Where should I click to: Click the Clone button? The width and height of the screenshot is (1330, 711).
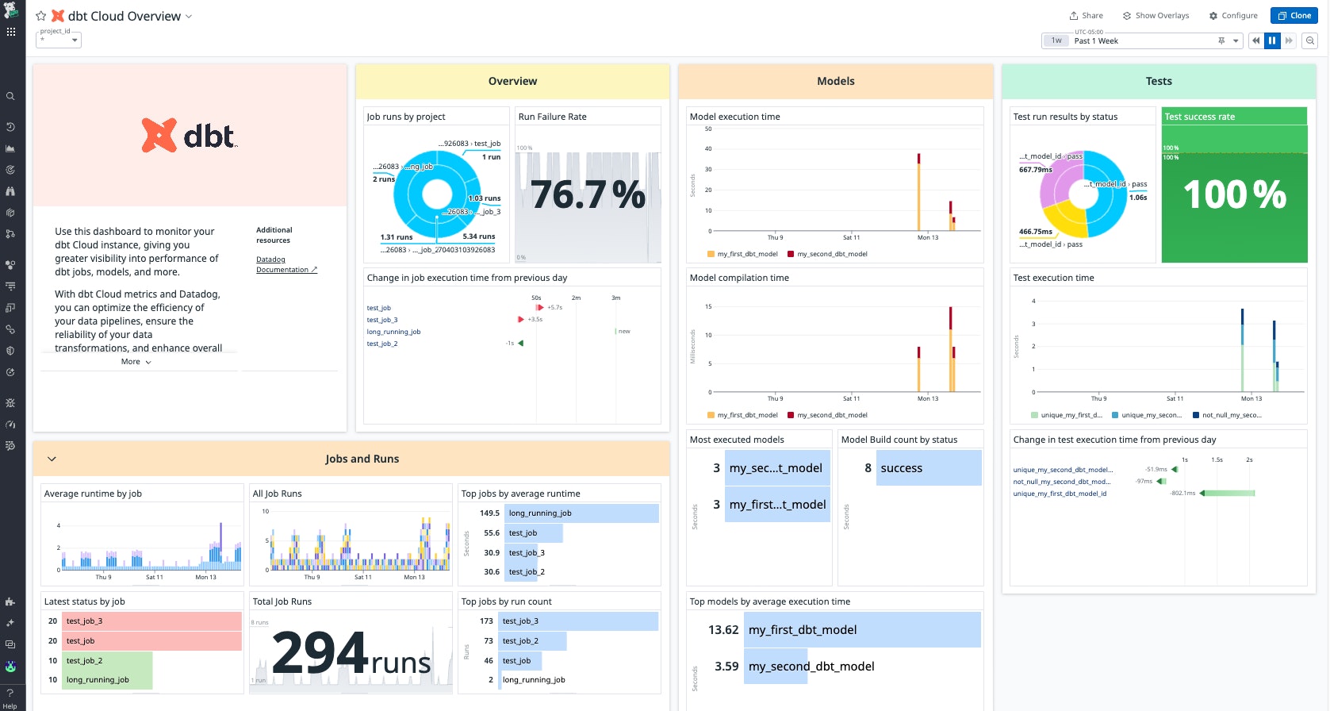(x=1294, y=16)
